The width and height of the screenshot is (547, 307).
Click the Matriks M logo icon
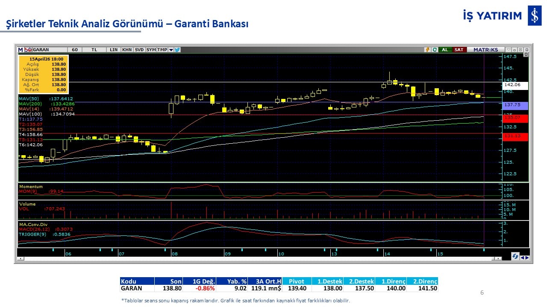point(21,49)
